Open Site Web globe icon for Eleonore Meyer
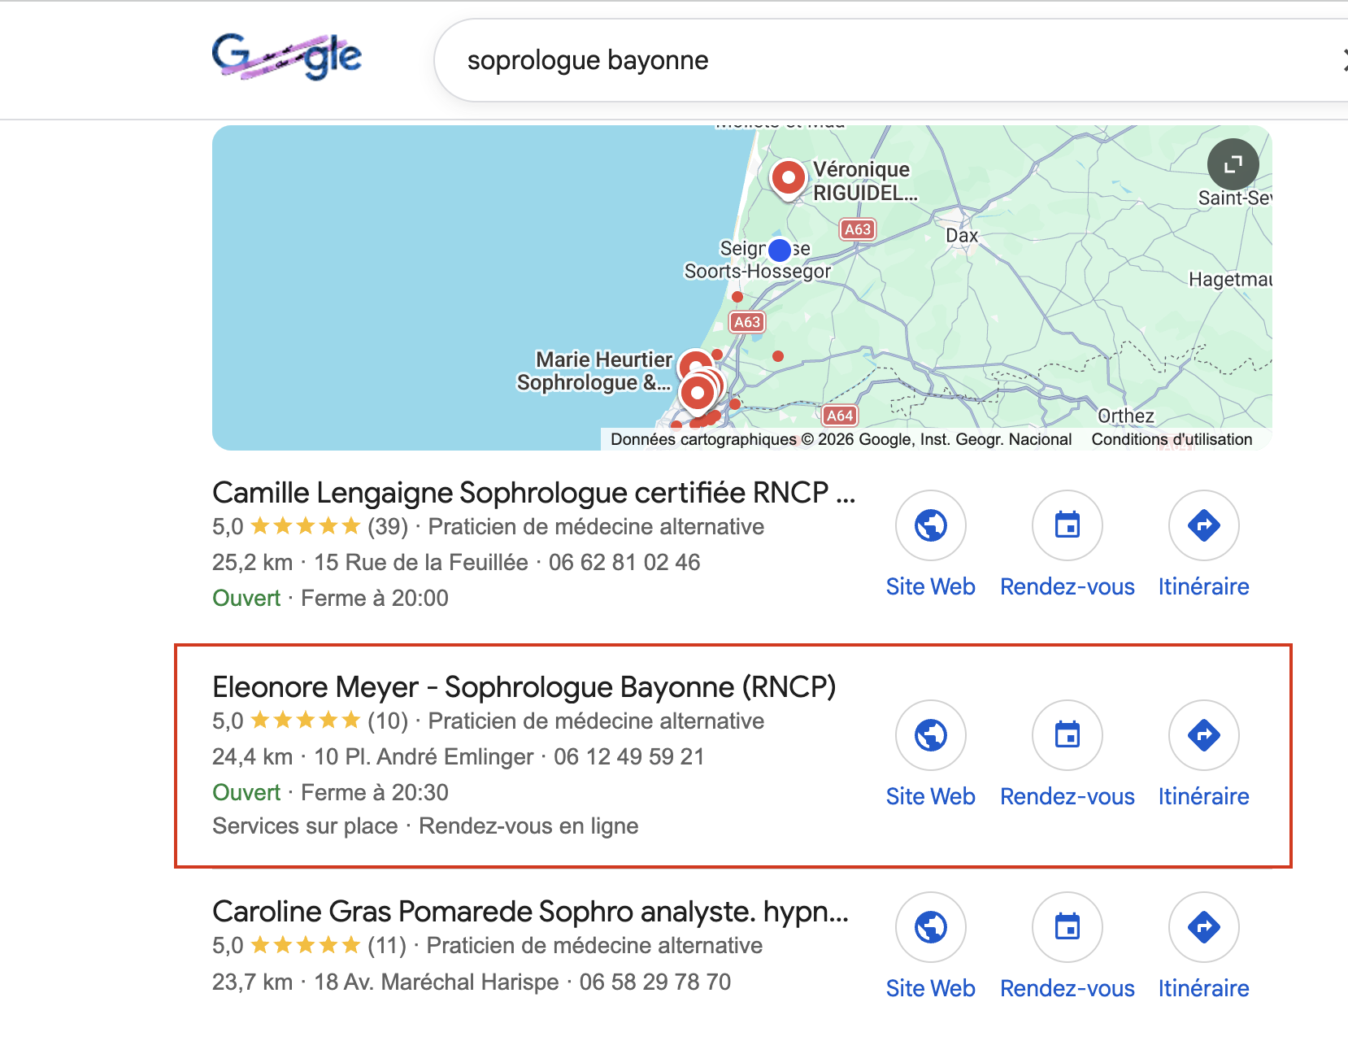 pos(931,735)
